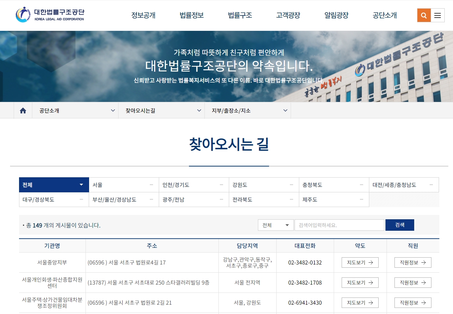Open the orange search icon button
453x314 pixels.
[424, 15]
